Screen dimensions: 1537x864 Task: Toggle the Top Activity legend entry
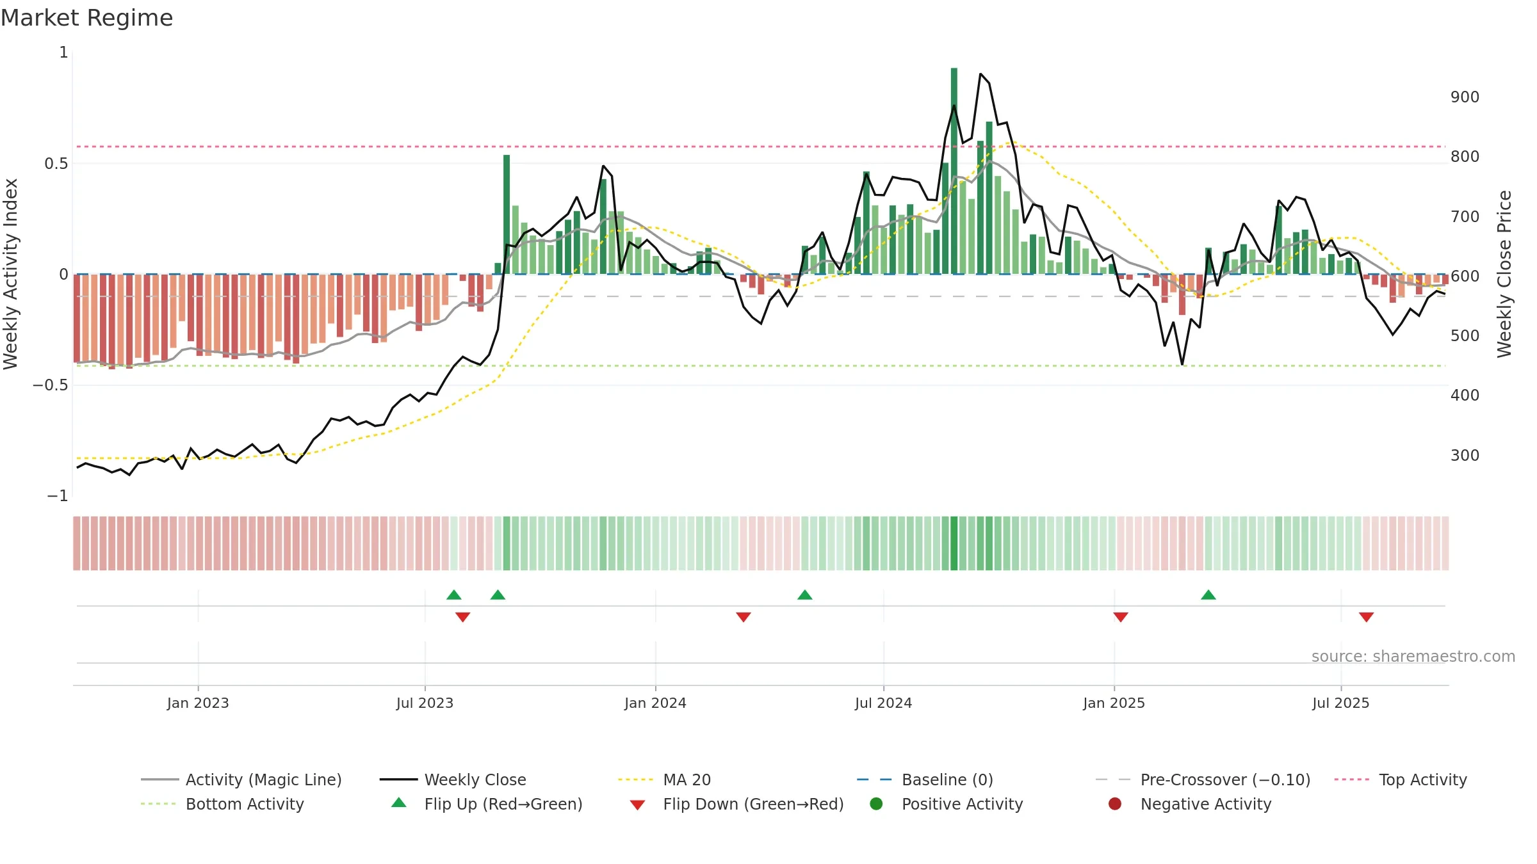1401,780
